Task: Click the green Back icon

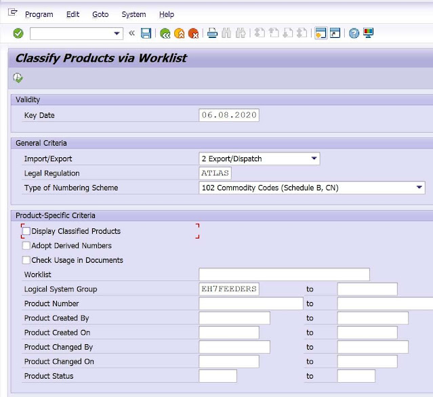Action: pos(165,34)
